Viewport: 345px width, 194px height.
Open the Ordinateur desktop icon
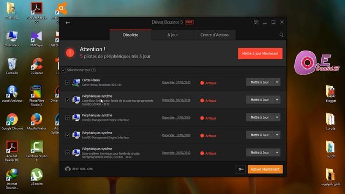pyautogui.click(x=12, y=38)
